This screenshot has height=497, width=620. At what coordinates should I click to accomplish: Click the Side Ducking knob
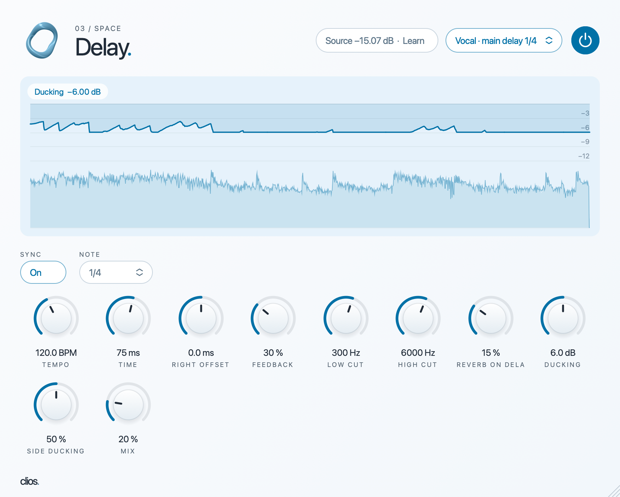click(56, 405)
